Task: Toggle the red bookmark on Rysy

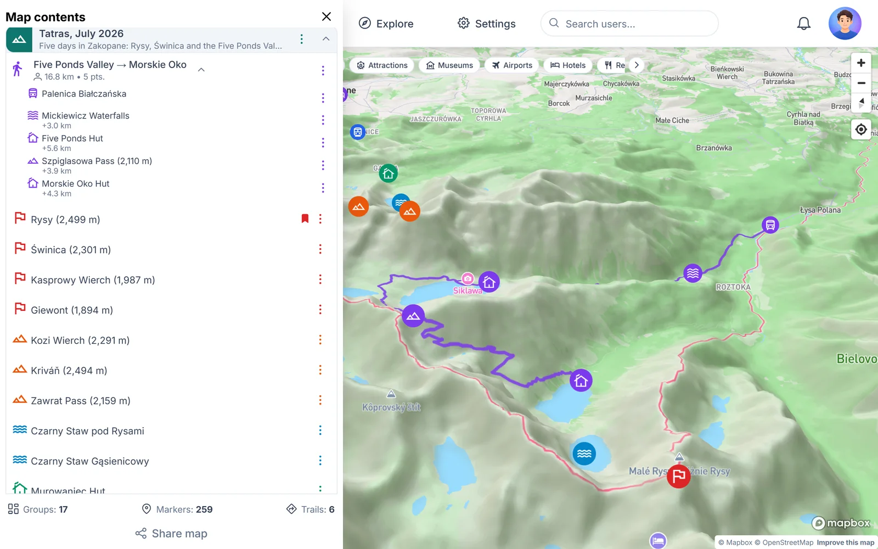Action: click(x=305, y=219)
